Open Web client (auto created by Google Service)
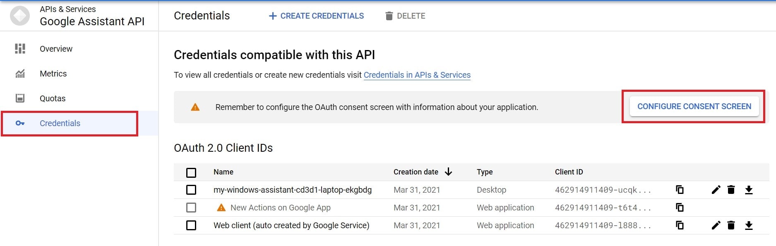Image resolution: width=776 pixels, height=246 pixels. (x=291, y=225)
